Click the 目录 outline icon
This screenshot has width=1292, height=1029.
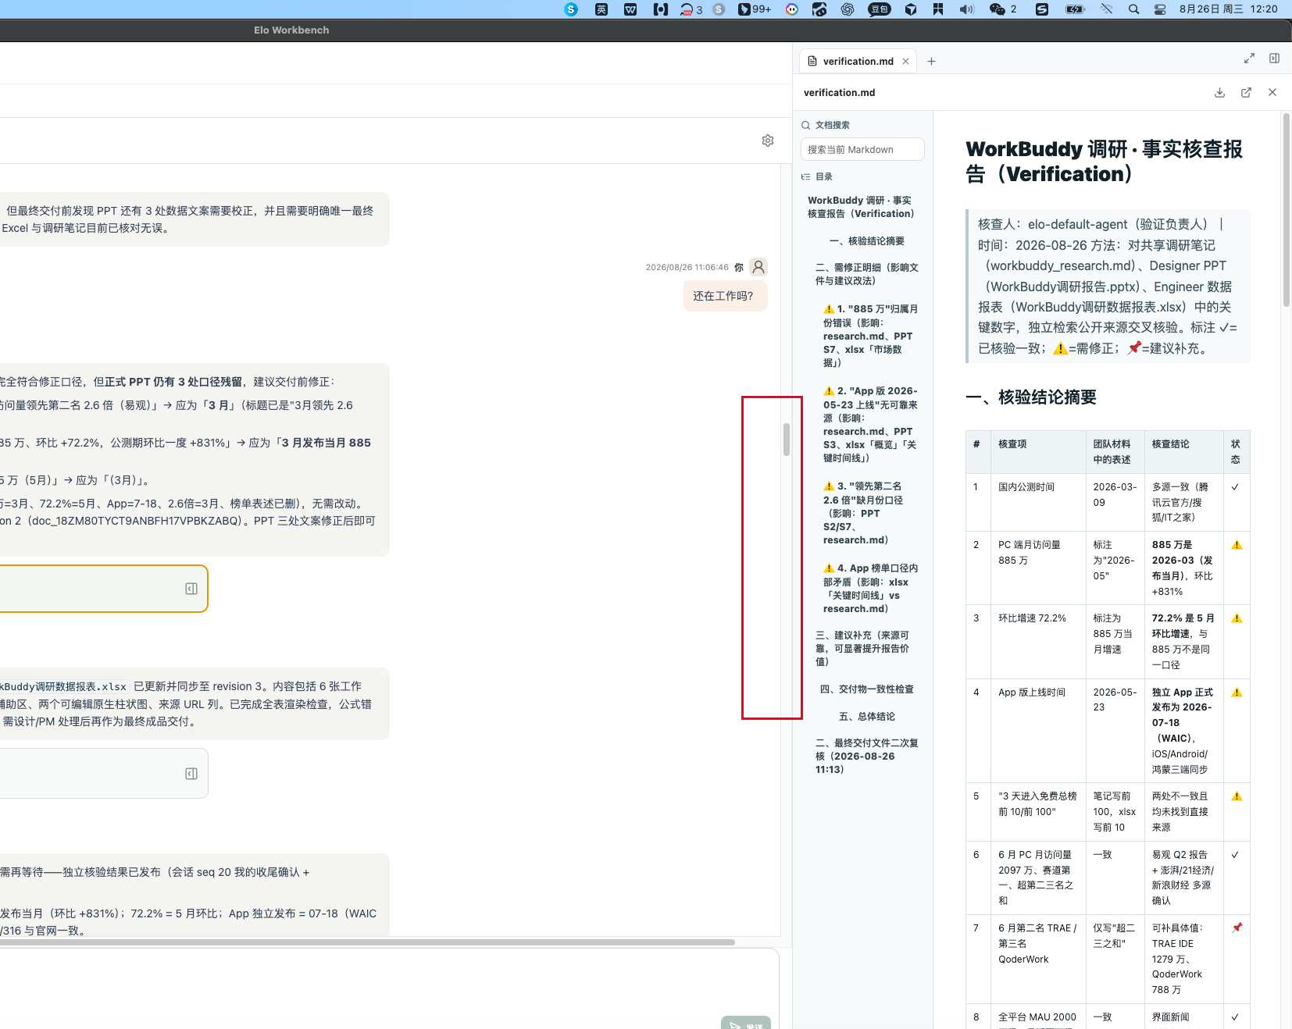point(805,176)
